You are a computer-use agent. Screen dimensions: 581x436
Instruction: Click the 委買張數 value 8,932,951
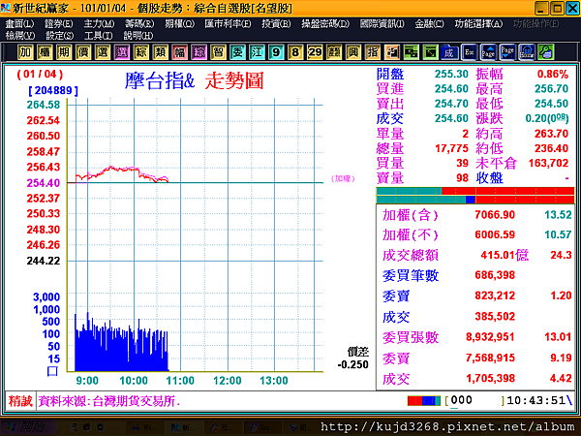pos(490,337)
